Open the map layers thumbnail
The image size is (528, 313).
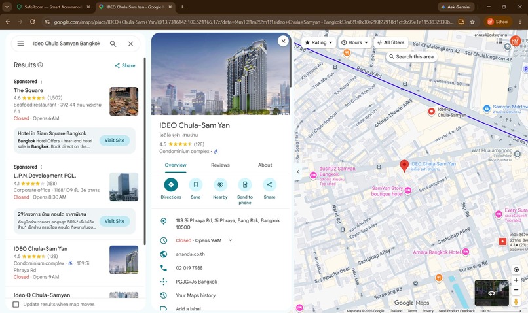(x=491, y=293)
